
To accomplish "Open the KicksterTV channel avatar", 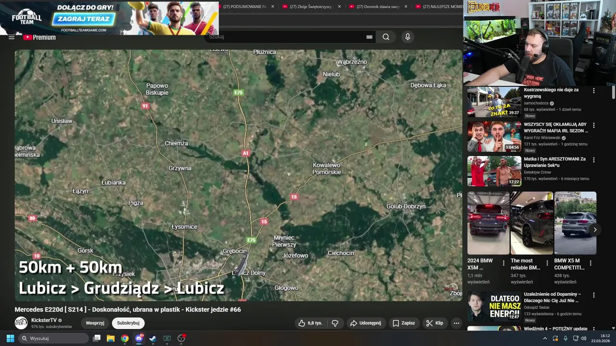I will (21, 323).
